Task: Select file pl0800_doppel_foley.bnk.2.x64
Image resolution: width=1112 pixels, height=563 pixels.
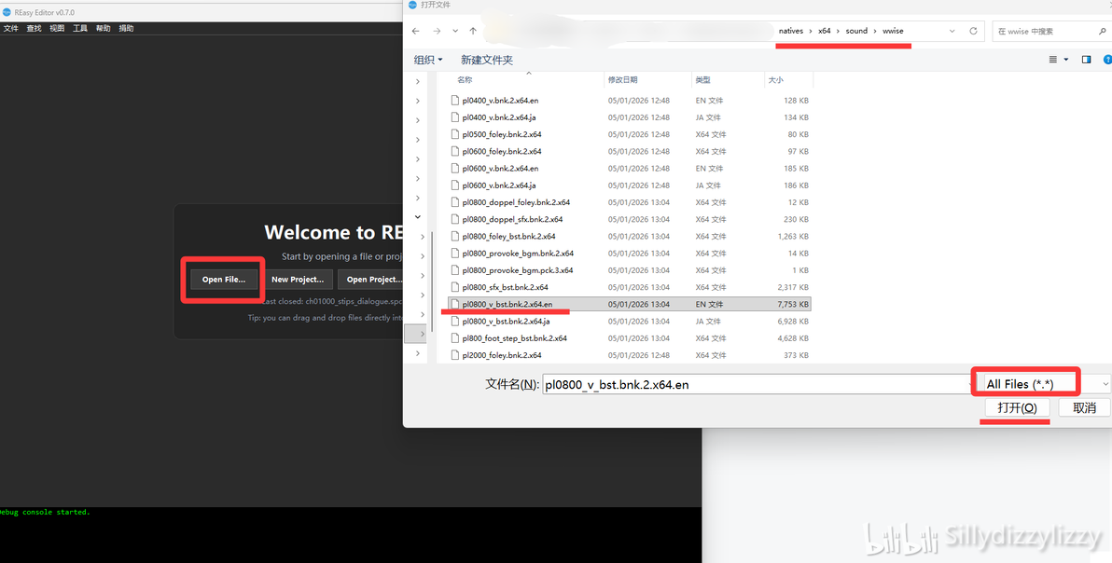Action: coord(516,202)
